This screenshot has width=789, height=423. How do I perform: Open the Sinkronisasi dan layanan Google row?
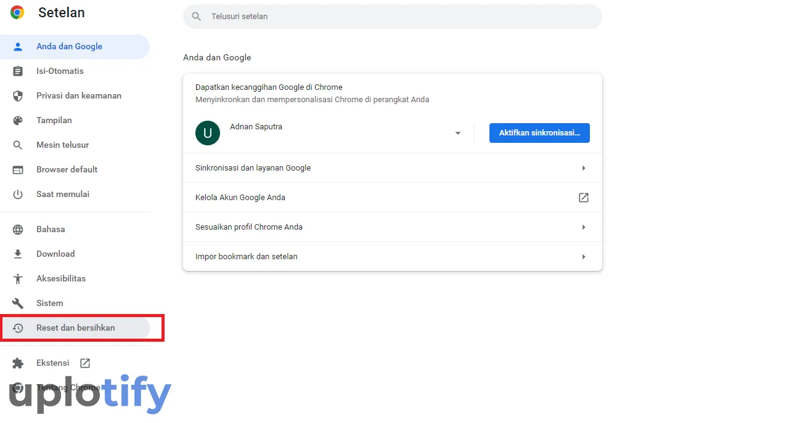point(393,167)
